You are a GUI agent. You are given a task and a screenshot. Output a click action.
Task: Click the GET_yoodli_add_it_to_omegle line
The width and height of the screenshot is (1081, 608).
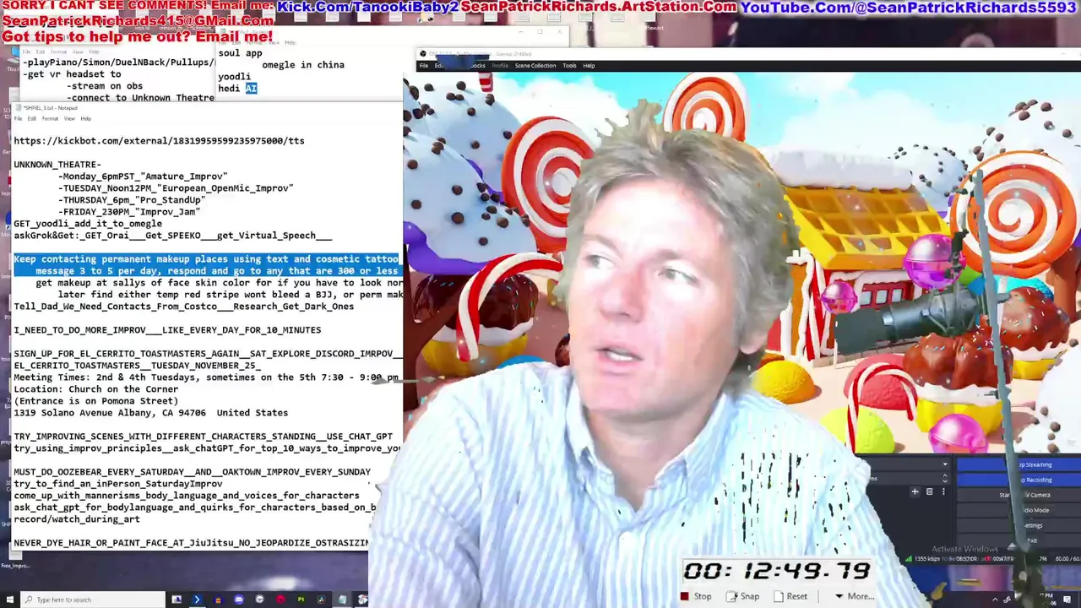88,224
